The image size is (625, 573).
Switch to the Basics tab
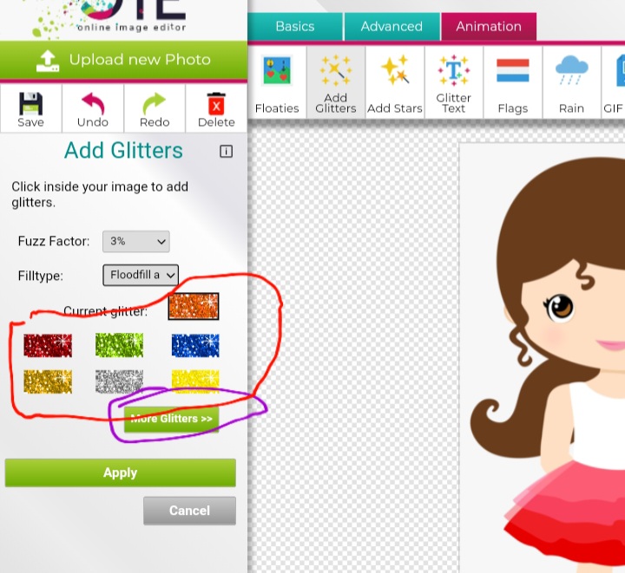[294, 27]
